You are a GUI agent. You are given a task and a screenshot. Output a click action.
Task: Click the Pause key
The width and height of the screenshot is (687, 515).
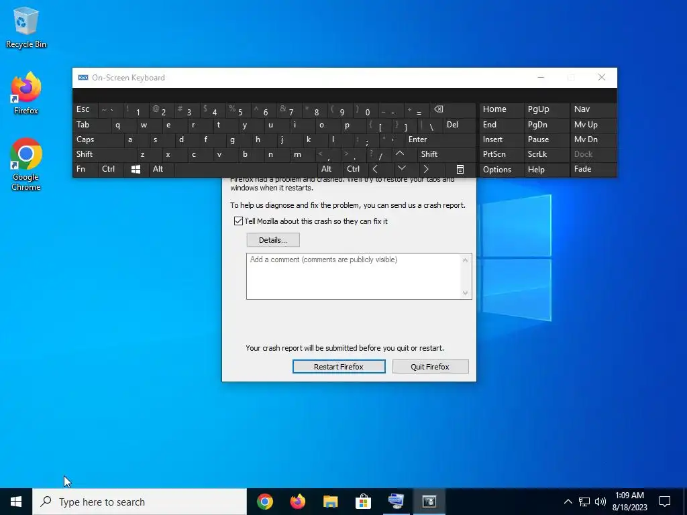click(546, 139)
